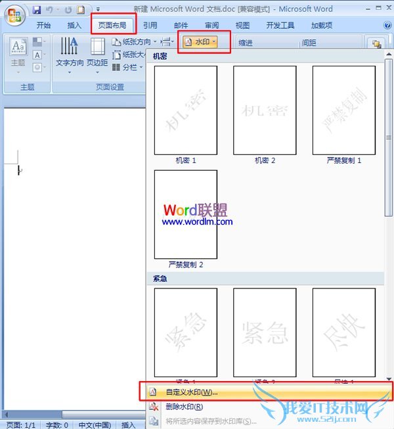Open the 开发工具 tab

[x=280, y=26]
